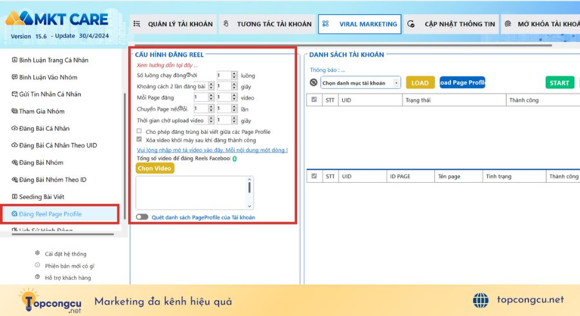
Task: Click the first stepper in the Khoảng cách 2 lần đăng bài row
Action: pyautogui.click(x=211, y=86)
